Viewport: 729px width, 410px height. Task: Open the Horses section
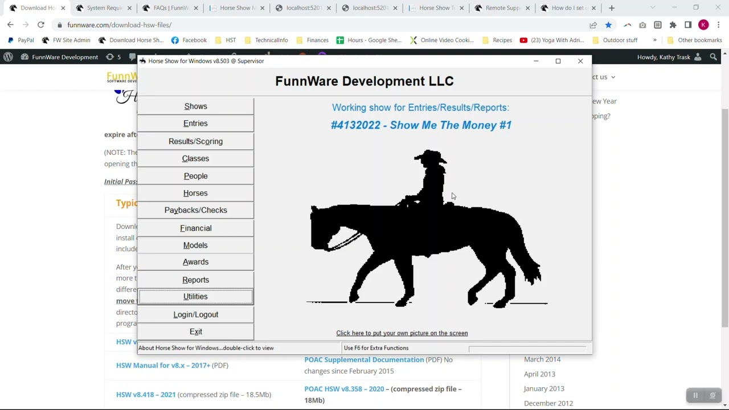click(195, 193)
